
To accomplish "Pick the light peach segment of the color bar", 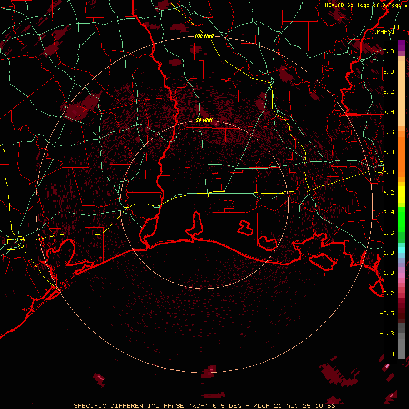I will (x=401, y=94).
